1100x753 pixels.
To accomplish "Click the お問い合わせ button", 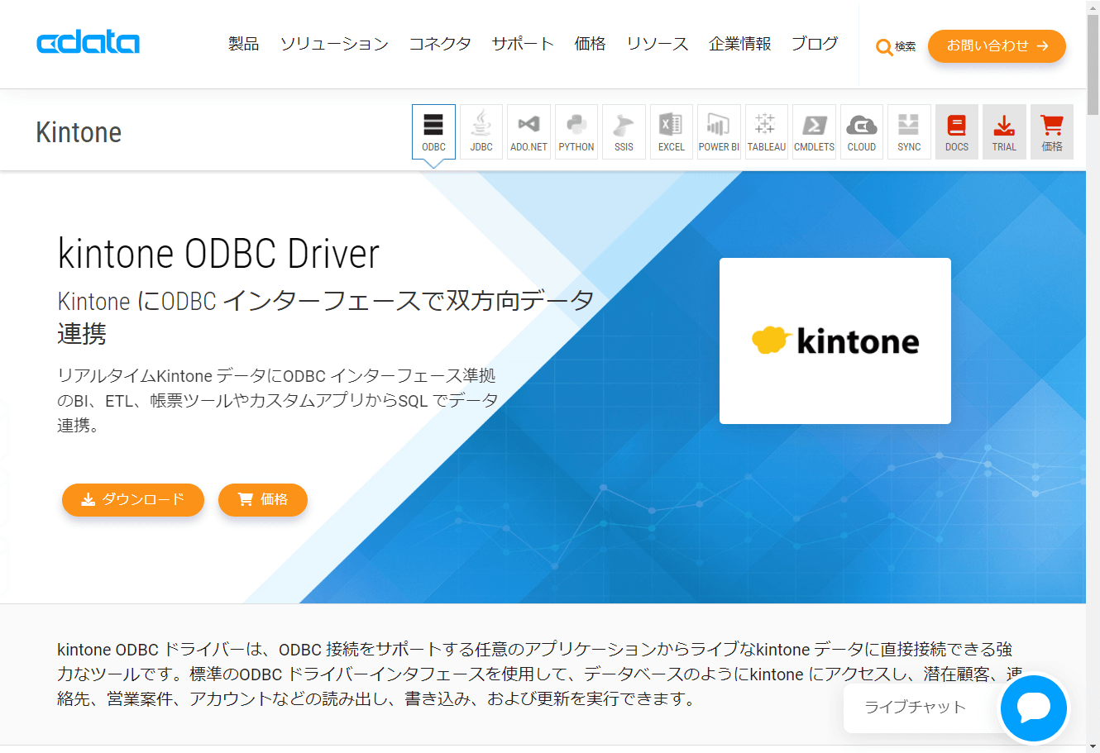I will click(x=996, y=46).
